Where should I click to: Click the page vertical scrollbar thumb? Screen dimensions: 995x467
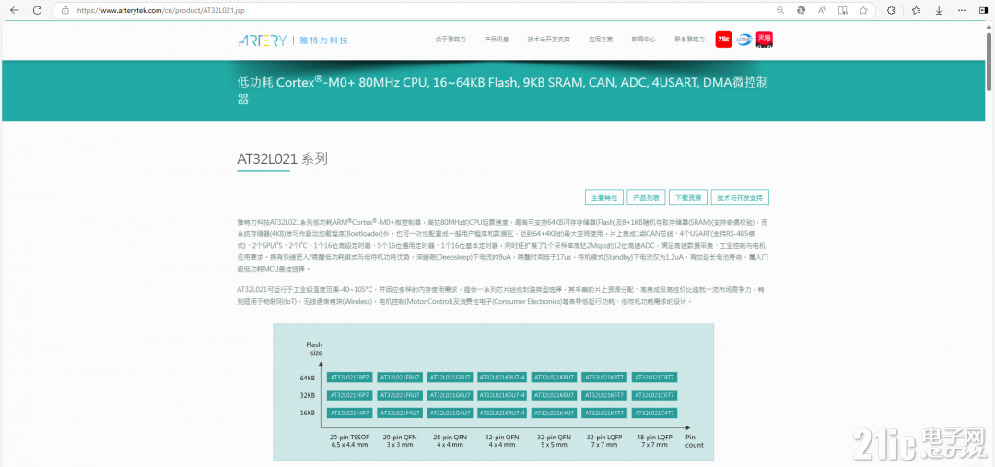tap(989, 62)
